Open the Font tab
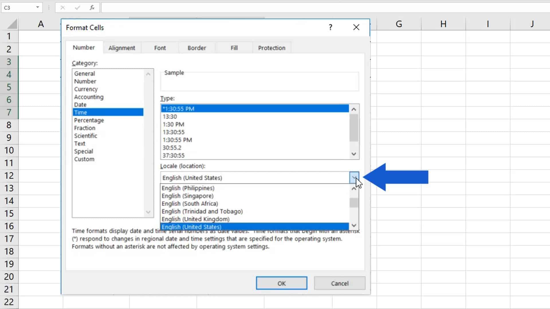This screenshot has height=309, width=550. tap(160, 47)
